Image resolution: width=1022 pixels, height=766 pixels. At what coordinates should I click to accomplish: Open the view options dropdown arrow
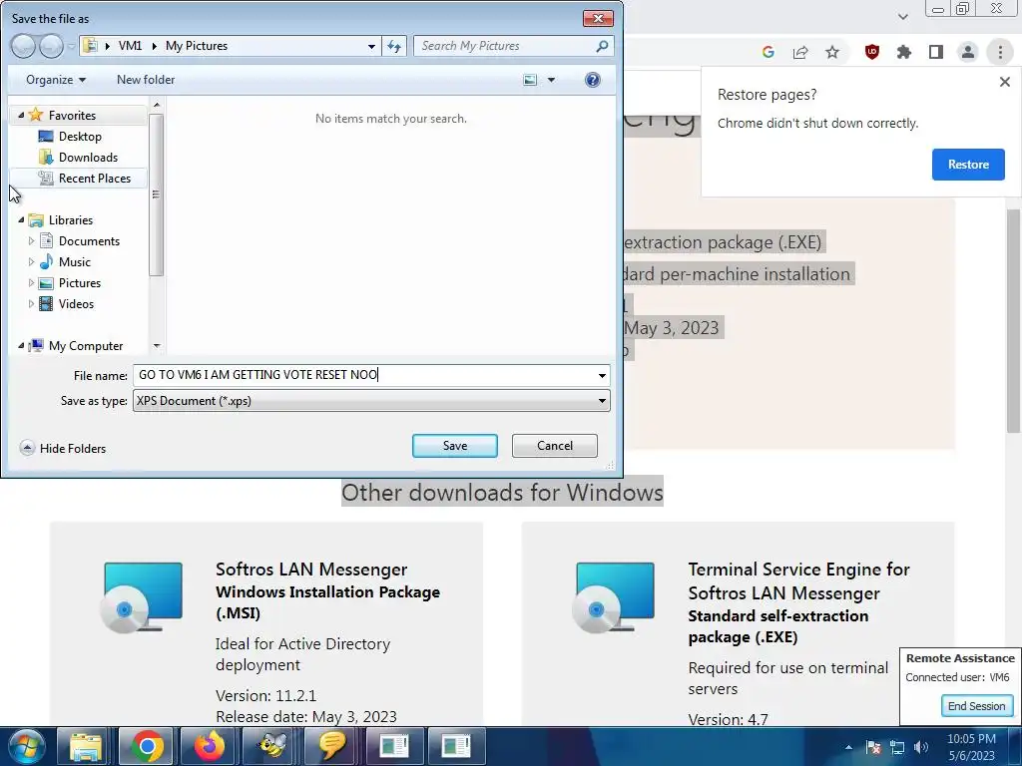pyautogui.click(x=551, y=80)
